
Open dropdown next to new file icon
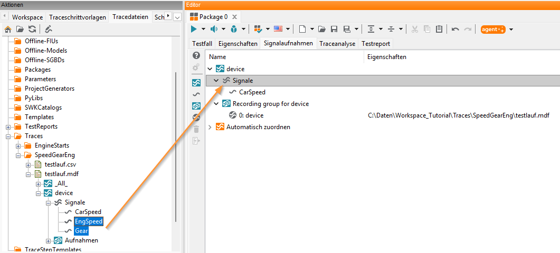coord(312,30)
